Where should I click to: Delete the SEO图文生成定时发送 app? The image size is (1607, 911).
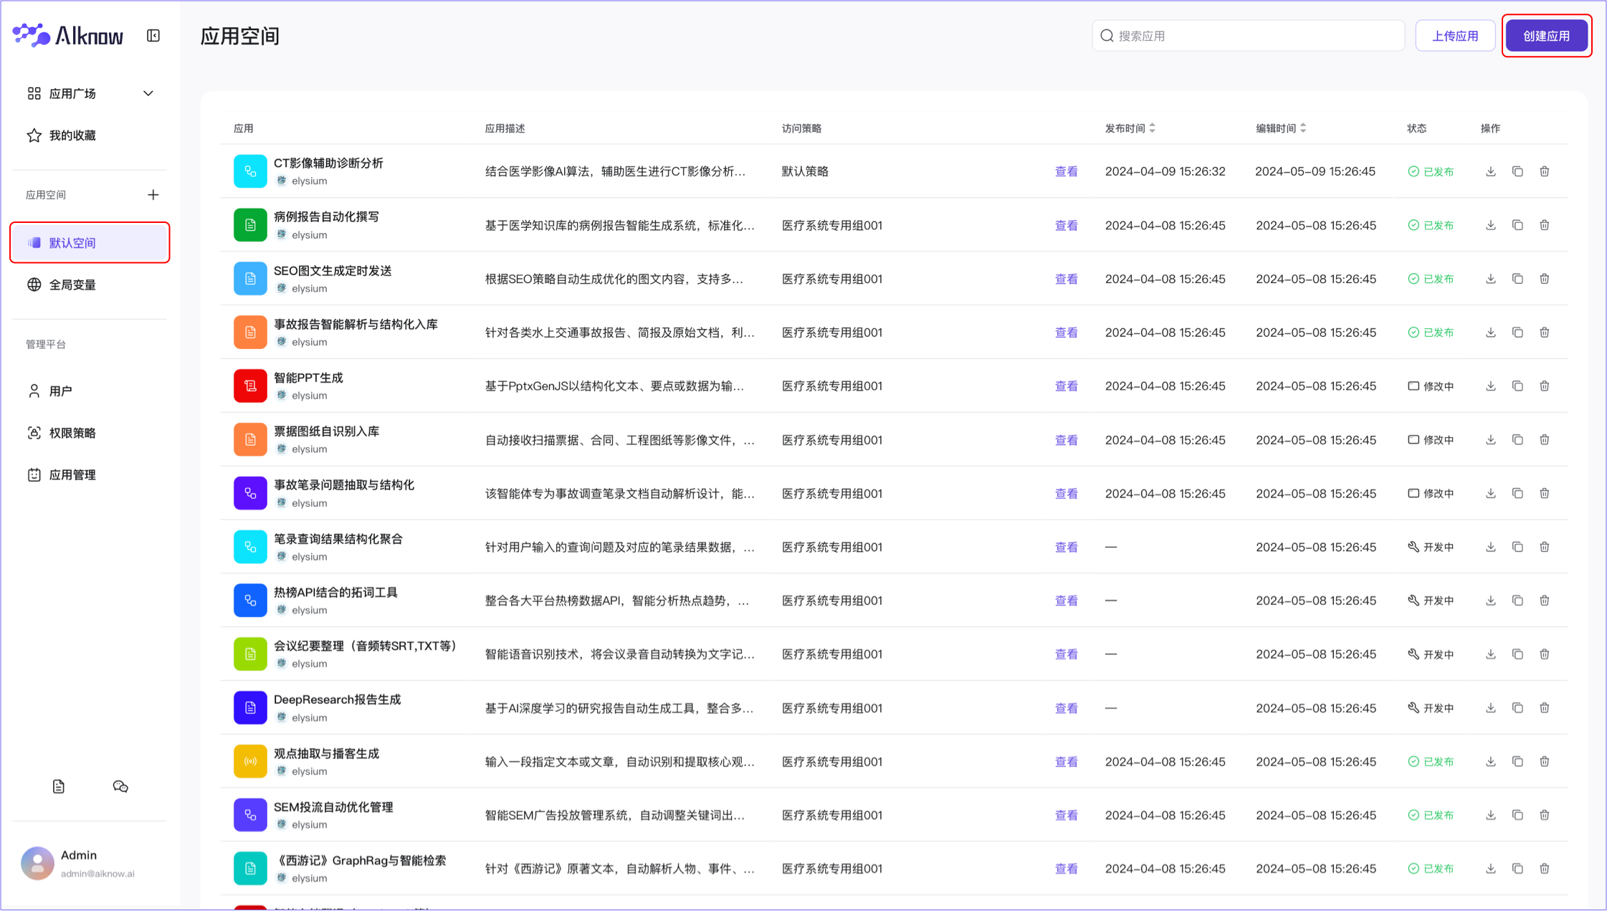point(1545,279)
